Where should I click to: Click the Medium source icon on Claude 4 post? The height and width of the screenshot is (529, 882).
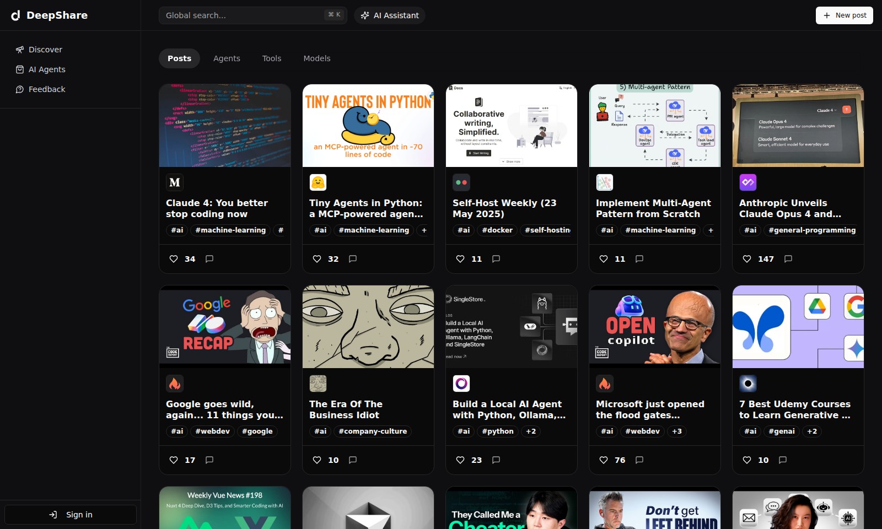coord(175,182)
